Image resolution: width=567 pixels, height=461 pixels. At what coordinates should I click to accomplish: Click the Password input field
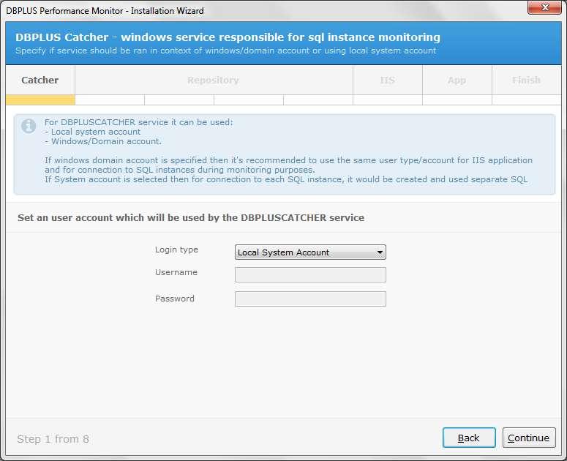point(310,299)
